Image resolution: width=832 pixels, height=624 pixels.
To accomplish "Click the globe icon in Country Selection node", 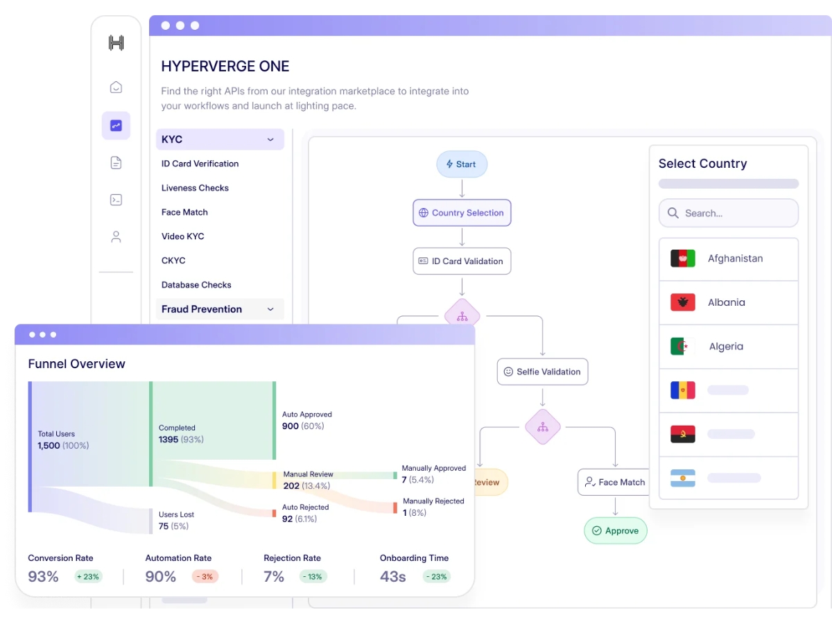I will [424, 213].
